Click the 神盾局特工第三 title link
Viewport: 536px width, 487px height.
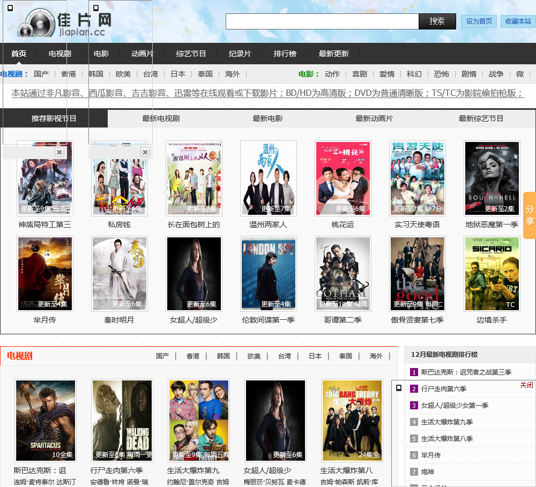[45, 224]
